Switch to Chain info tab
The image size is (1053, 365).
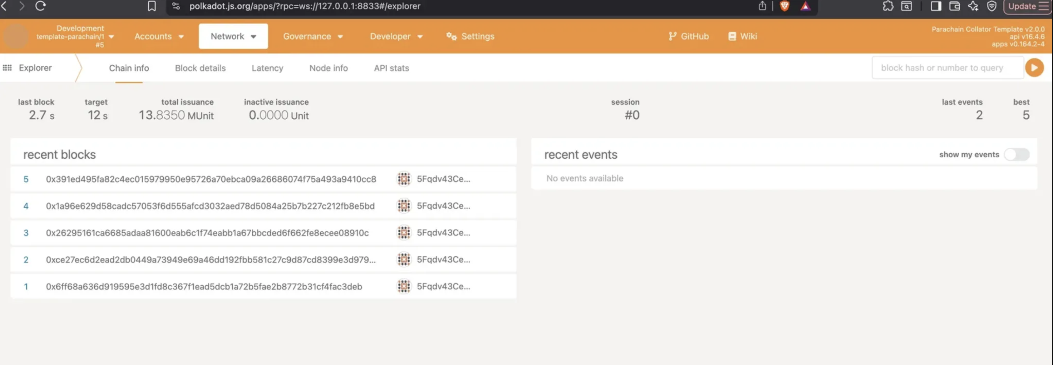tap(129, 68)
